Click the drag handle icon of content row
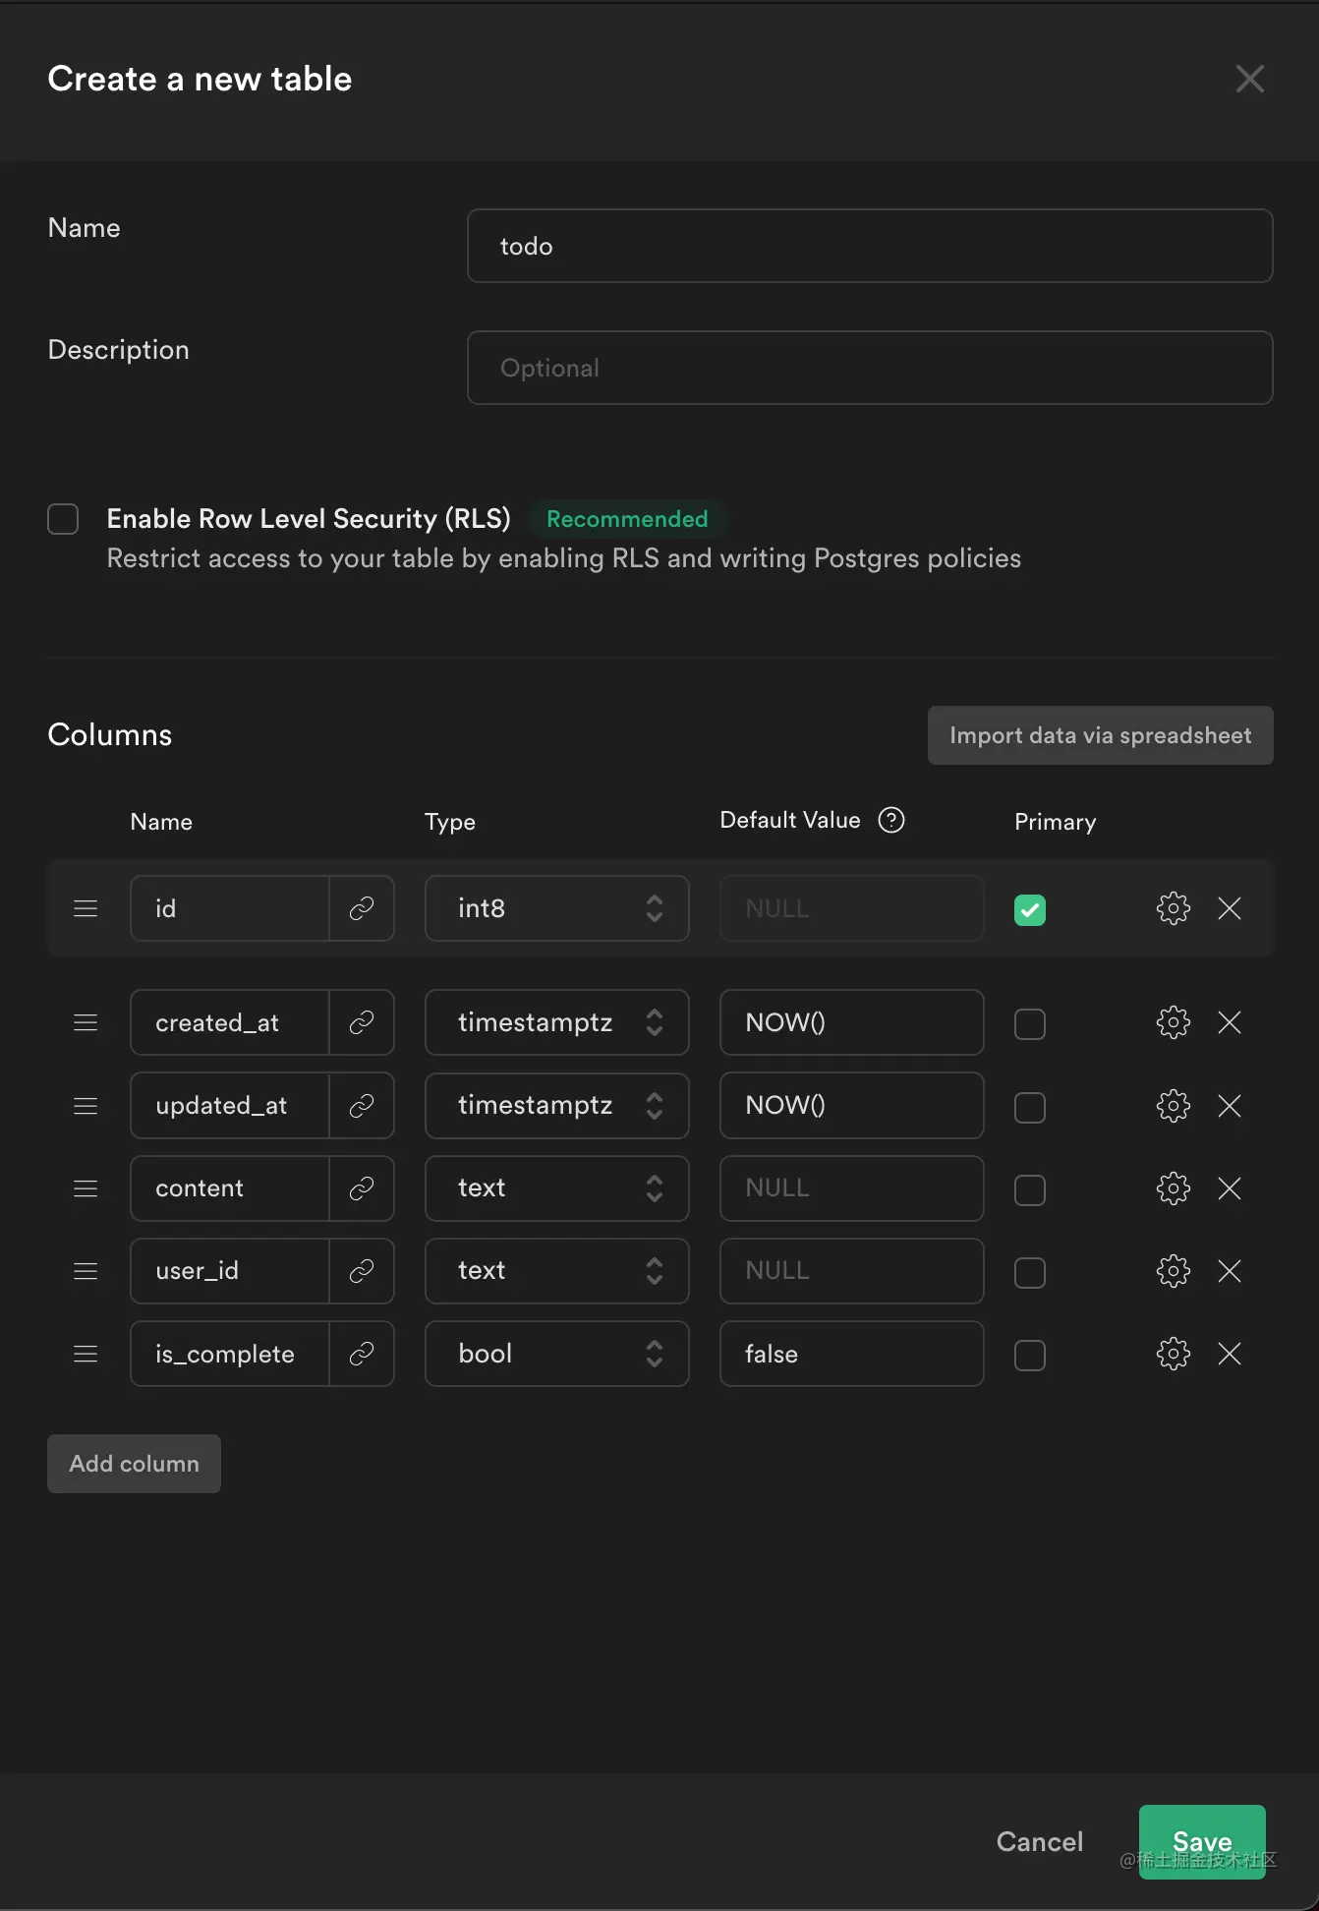Image resolution: width=1319 pixels, height=1911 pixels. pos(86,1188)
